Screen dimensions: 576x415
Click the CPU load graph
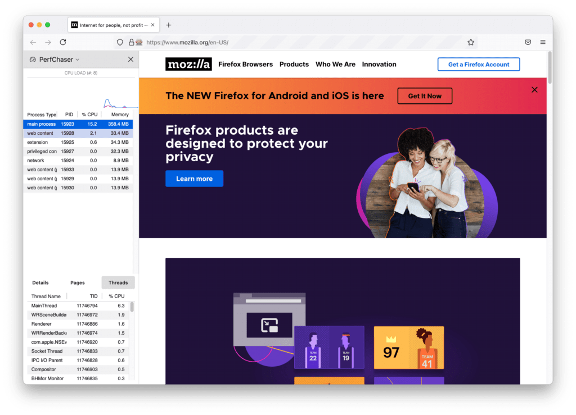pos(81,93)
